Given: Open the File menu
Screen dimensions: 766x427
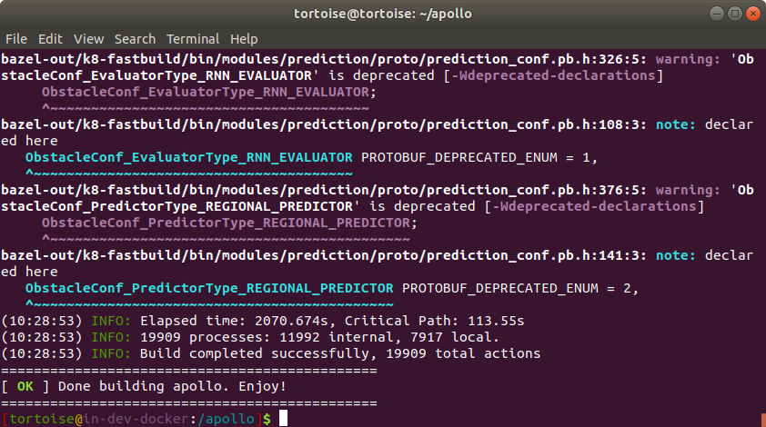Looking at the screenshot, I should 16,39.
